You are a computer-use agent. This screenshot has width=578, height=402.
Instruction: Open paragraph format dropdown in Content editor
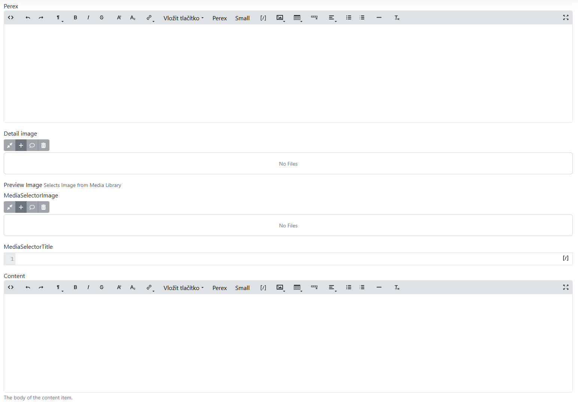tap(59, 287)
